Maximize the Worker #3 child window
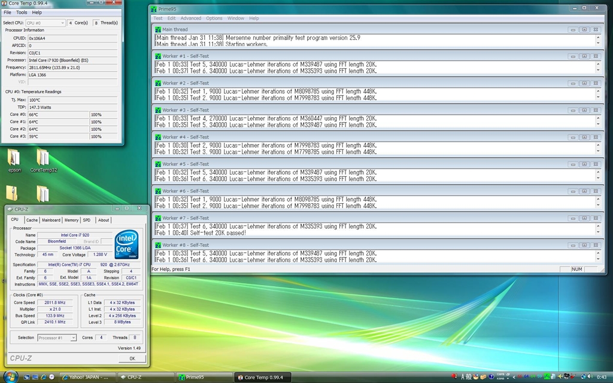 coord(584,110)
